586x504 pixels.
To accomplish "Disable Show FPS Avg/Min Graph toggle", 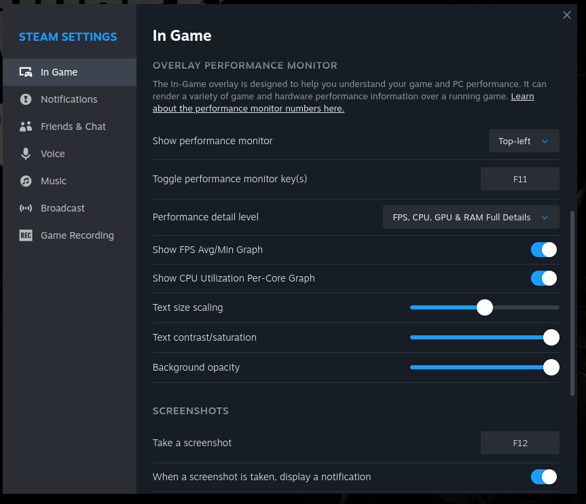I will 544,250.
